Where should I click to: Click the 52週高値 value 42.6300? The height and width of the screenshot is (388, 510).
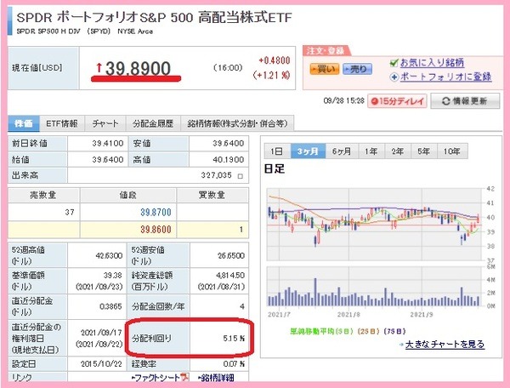pos(109,255)
